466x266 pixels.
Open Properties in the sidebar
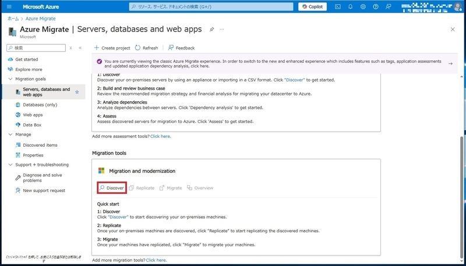click(x=33, y=155)
